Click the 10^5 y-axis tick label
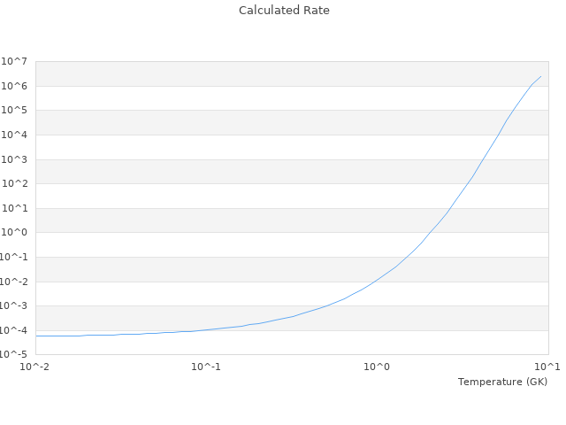 (x=15, y=111)
